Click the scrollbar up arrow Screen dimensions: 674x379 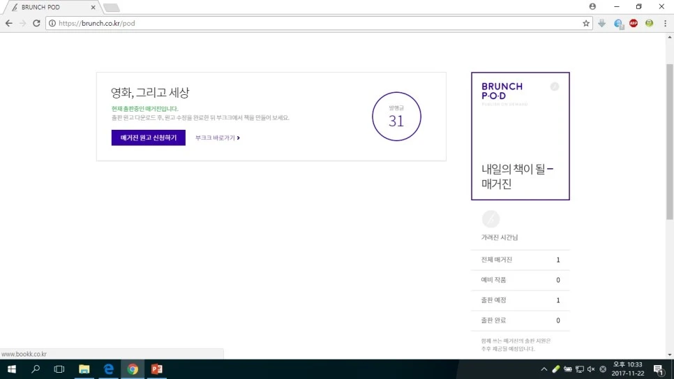(670, 38)
